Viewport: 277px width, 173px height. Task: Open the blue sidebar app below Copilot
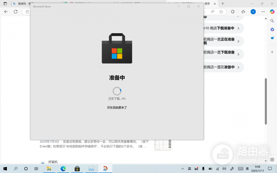pos(272,38)
